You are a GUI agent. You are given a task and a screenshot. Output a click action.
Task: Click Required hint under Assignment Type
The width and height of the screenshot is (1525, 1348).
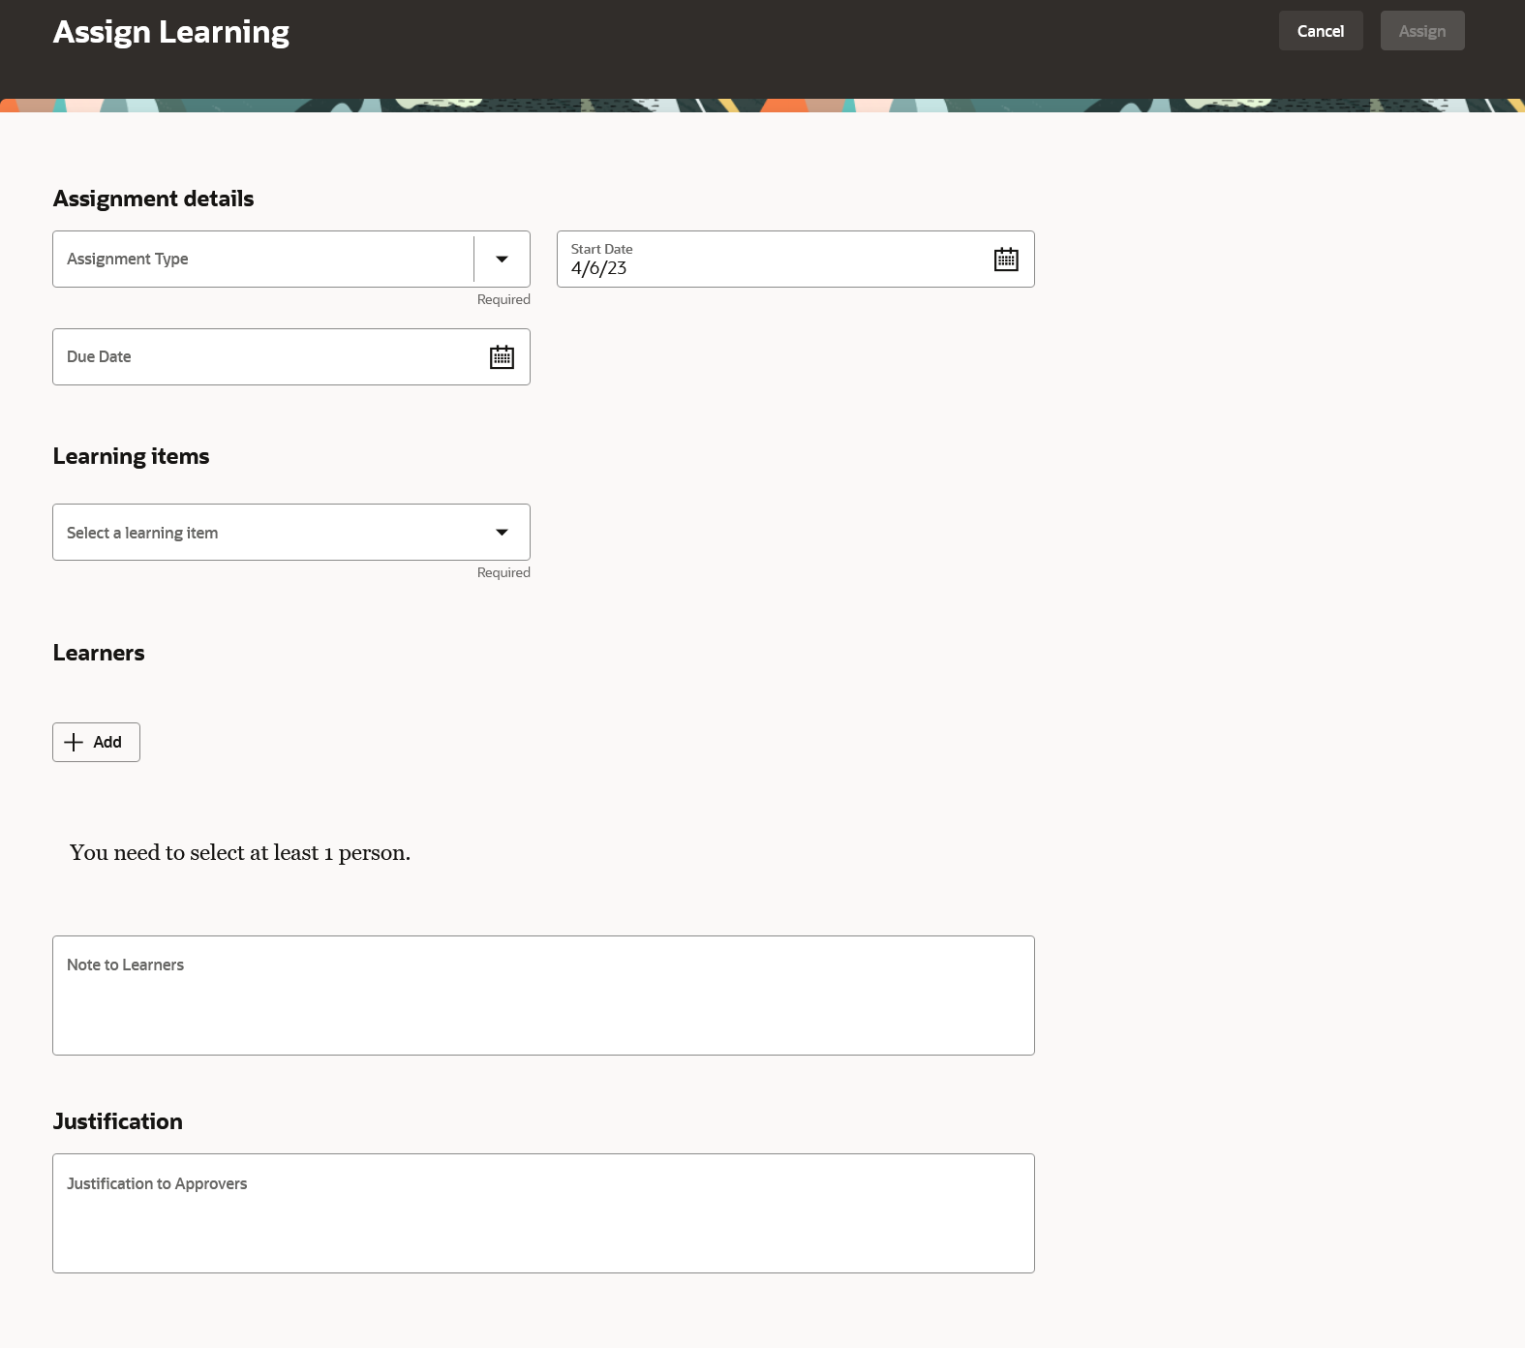point(503,299)
